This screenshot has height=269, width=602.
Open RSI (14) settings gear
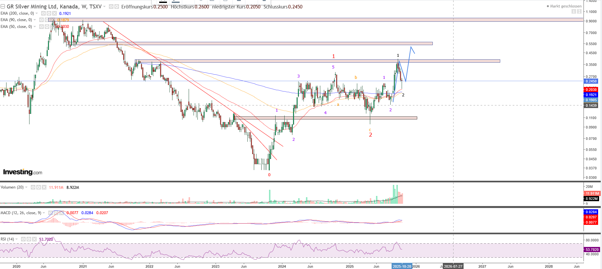point(29,239)
